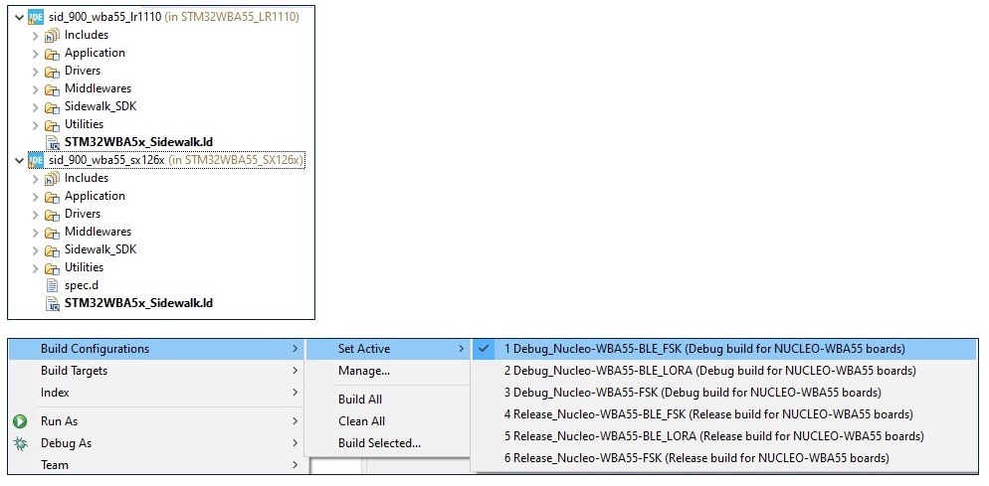Image resolution: width=989 pixels, height=486 pixels.
Task: Choose Build All configurations
Action: (388, 399)
